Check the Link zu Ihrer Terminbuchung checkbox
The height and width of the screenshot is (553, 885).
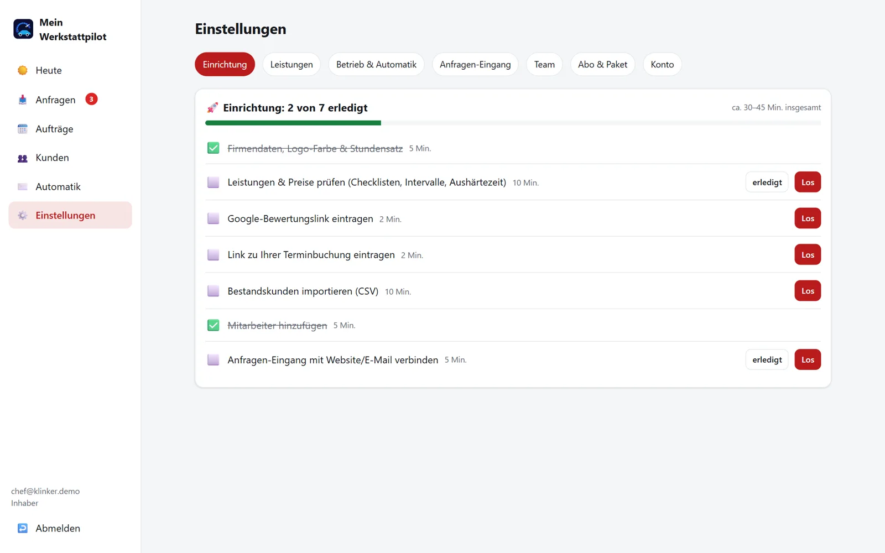point(213,255)
